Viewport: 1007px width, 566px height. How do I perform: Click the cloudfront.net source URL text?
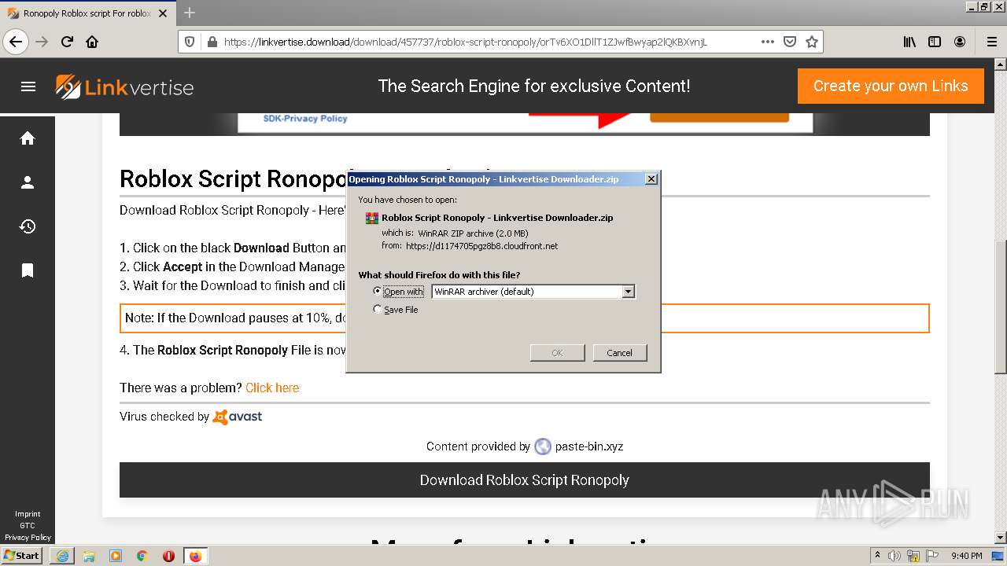coord(481,246)
